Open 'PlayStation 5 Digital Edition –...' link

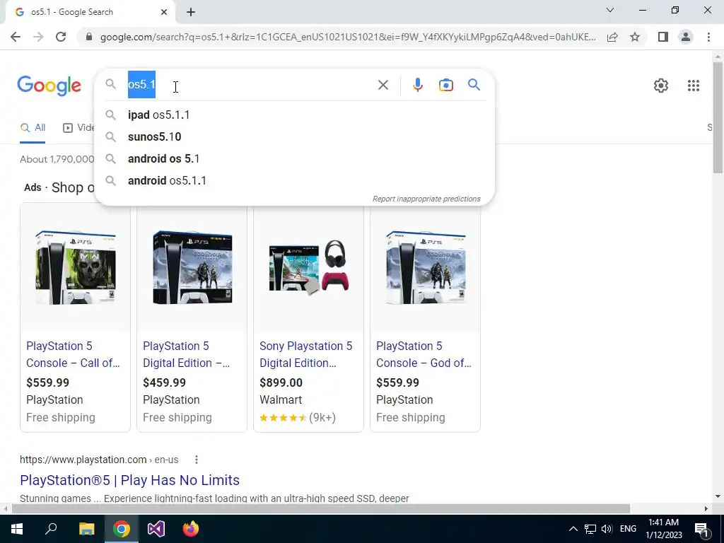point(186,354)
